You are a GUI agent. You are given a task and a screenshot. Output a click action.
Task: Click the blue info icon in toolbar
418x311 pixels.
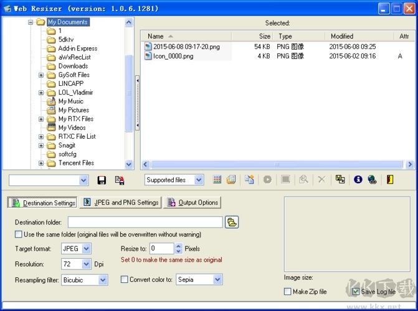(358, 180)
